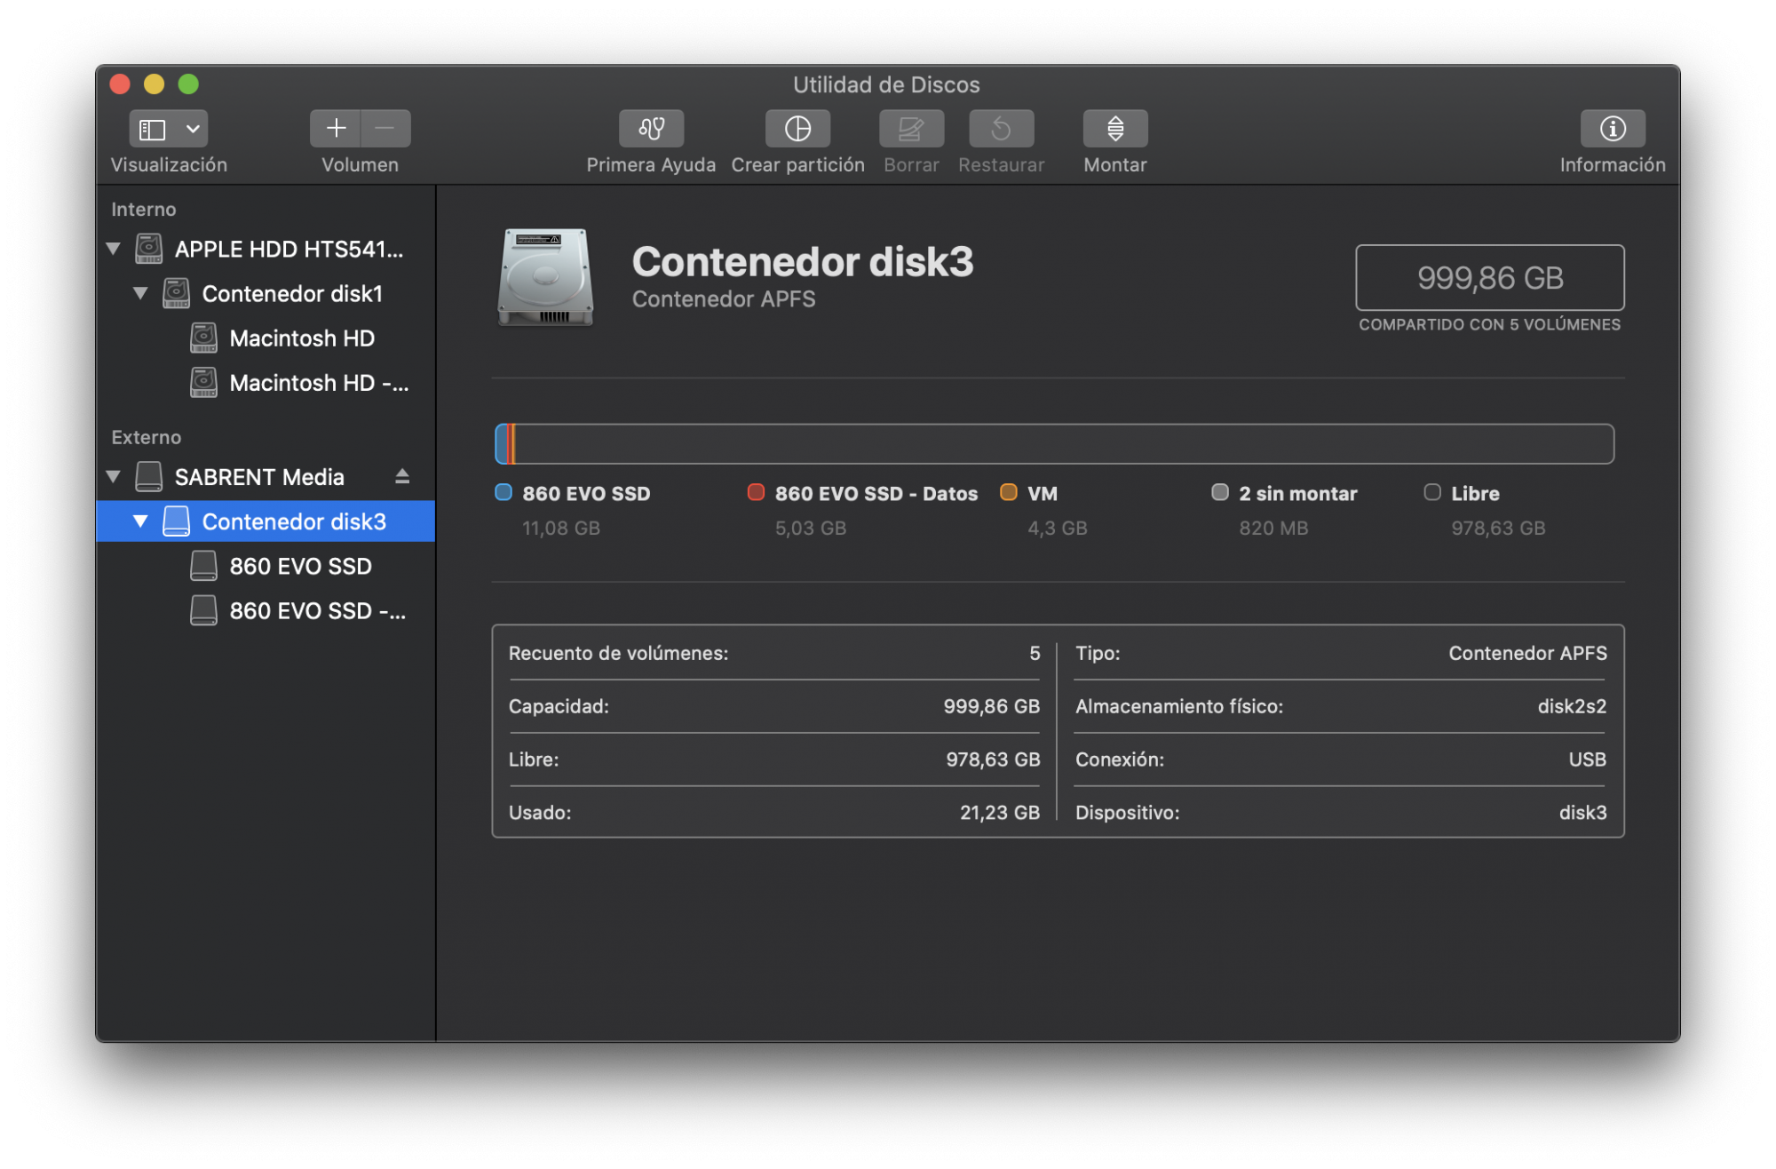Collapse the APPLE HDD disclosure triangle

click(114, 249)
